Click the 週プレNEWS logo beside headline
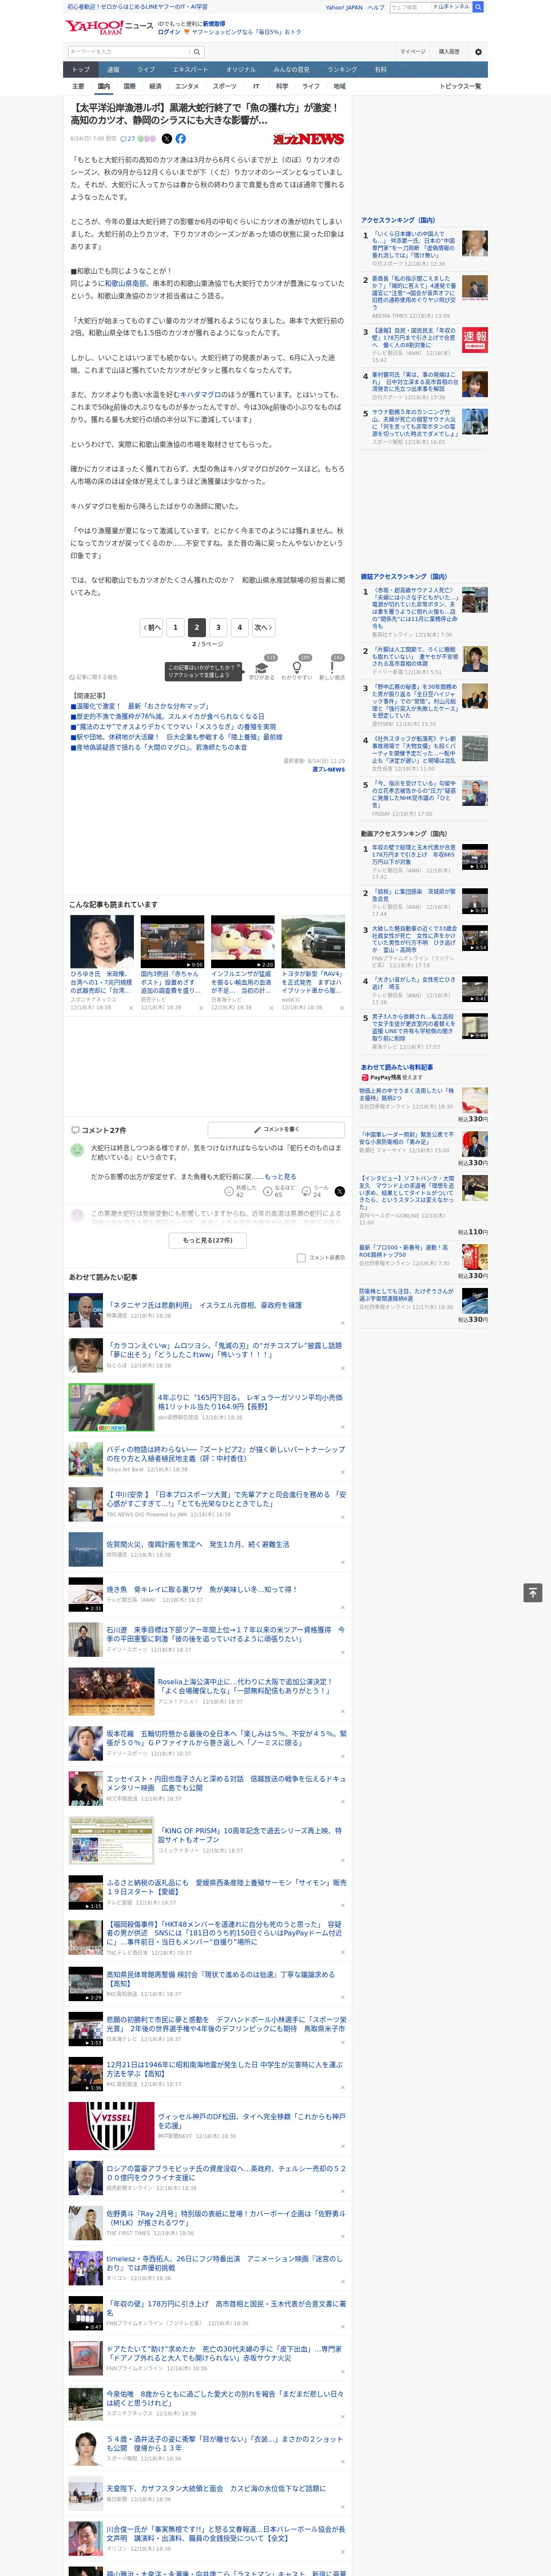Viewport: 551px width, 2576px height. pos(308,139)
